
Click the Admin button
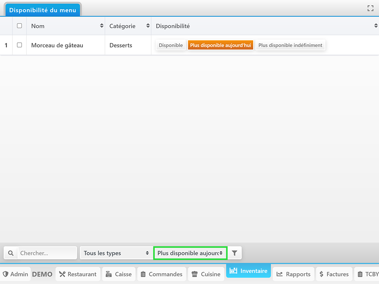click(16, 274)
